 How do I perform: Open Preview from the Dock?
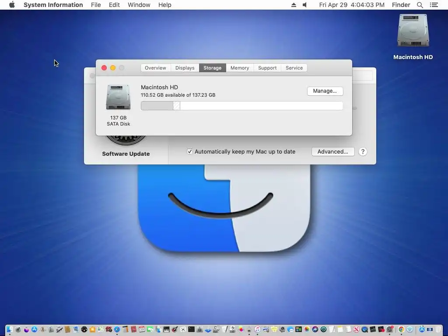76,329
